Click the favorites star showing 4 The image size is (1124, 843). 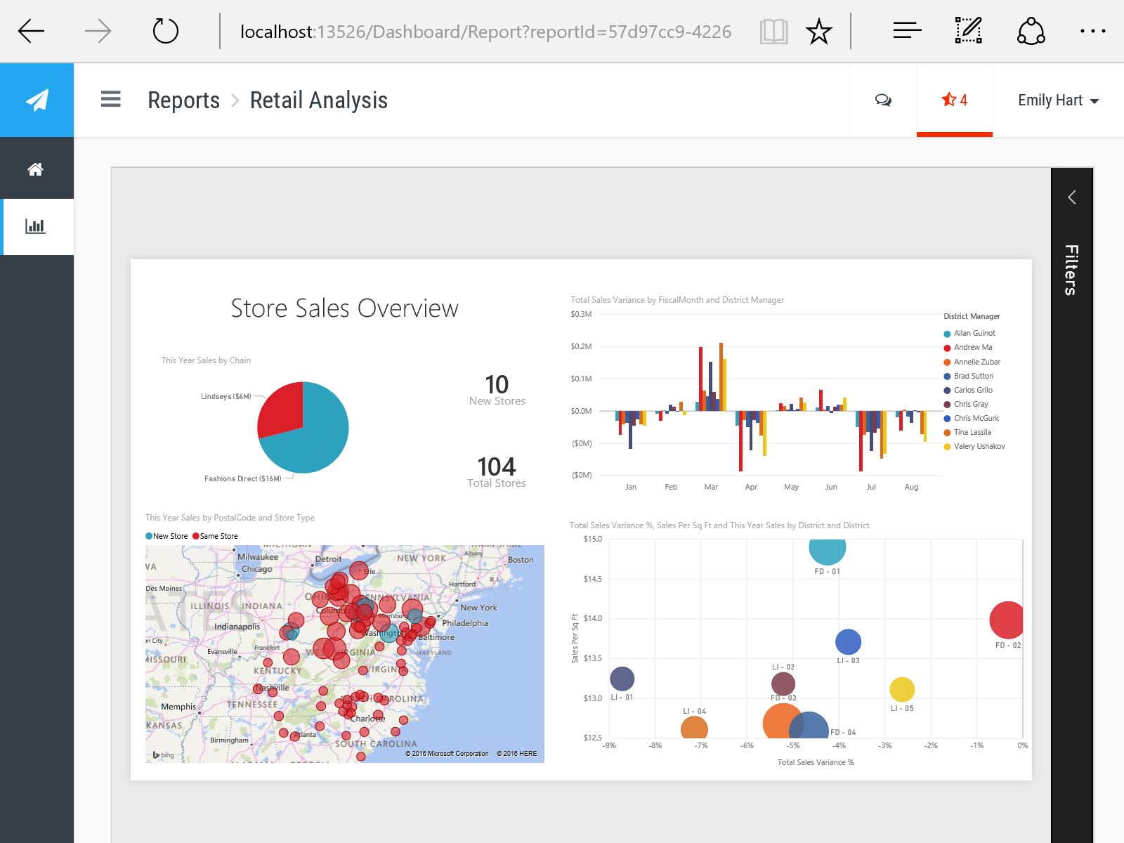pyautogui.click(x=954, y=100)
